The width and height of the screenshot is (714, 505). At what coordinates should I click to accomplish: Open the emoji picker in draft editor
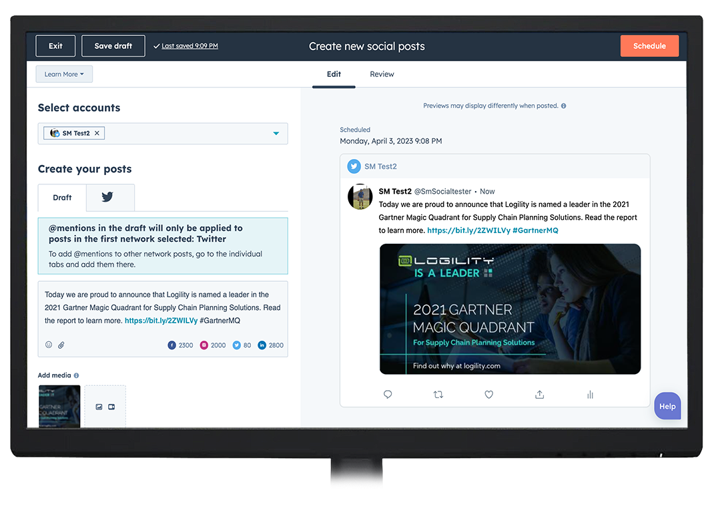click(x=49, y=345)
